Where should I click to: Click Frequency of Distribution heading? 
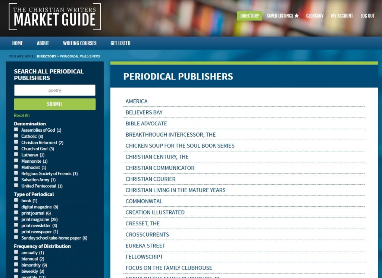43,246
